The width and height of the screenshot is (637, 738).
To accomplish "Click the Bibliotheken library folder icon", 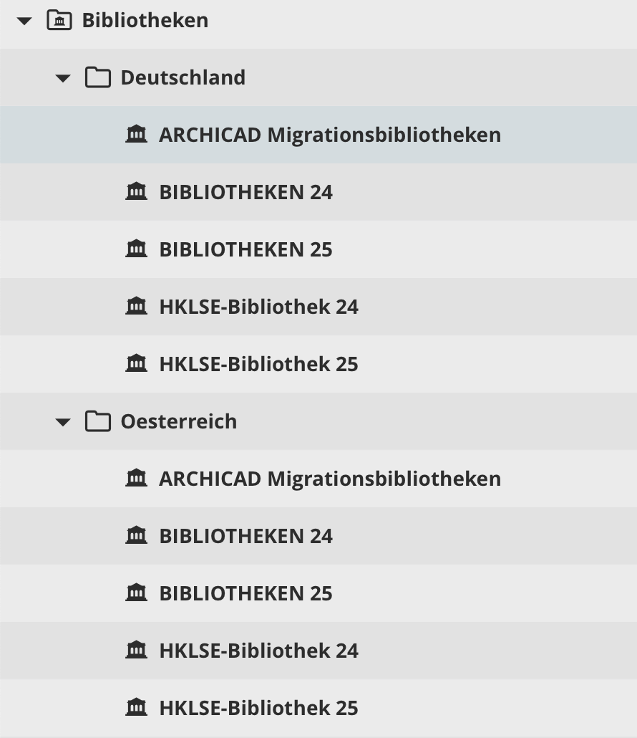I will [x=59, y=20].
